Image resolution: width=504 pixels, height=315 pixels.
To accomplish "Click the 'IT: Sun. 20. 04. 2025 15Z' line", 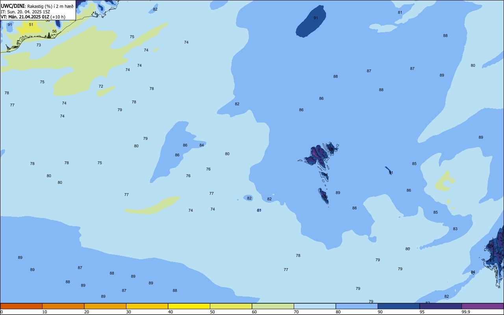I will click(x=26, y=12).
